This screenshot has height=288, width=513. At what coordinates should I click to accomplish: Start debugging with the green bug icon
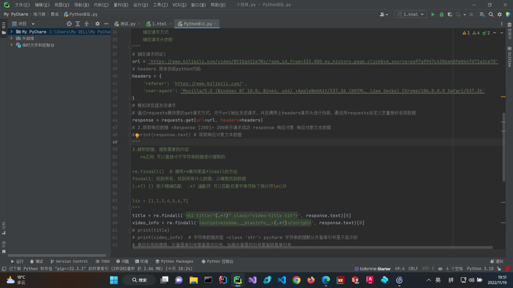pyautogui.click(x=441, y=14)
